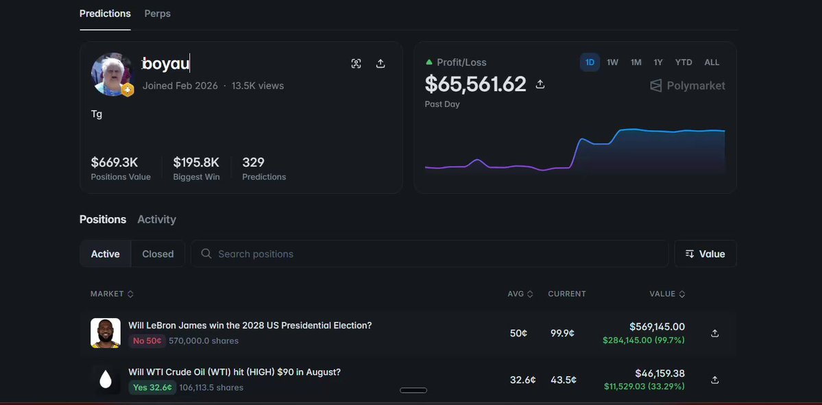Share the LeBron James position row
The width and height of the screenshot is (822, 405).
[x=714, y=333]
